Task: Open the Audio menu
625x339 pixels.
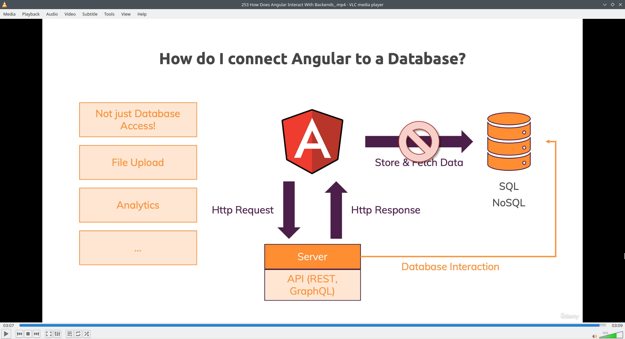Action: (52, 14)
